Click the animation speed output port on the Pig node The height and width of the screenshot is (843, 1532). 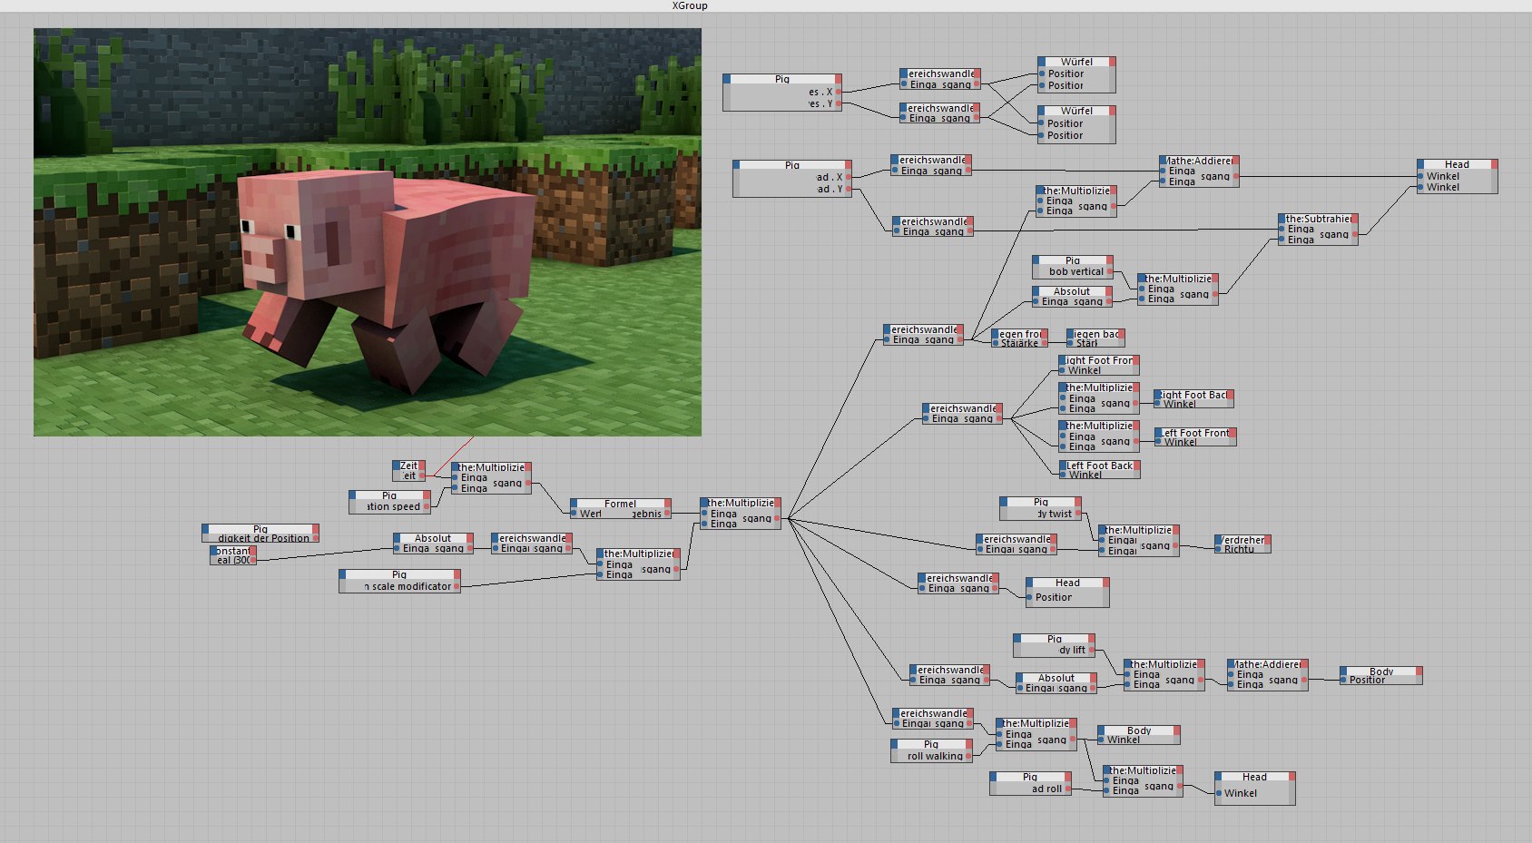click(x=426, y=506)
